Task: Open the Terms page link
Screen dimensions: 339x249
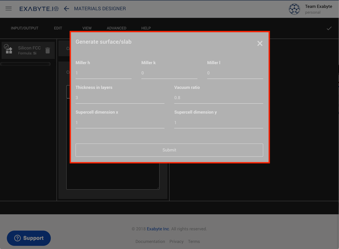Action: pos(194,241)
